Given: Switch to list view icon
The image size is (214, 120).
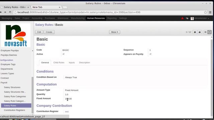Looking at the screenshot, I should (x=205, y=32).
